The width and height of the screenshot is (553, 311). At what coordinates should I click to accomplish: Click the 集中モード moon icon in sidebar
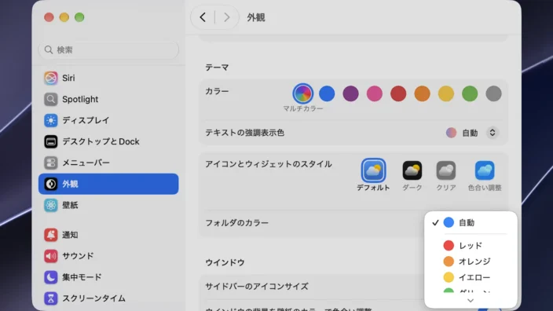pyautogui.click(x=51, y=276)
